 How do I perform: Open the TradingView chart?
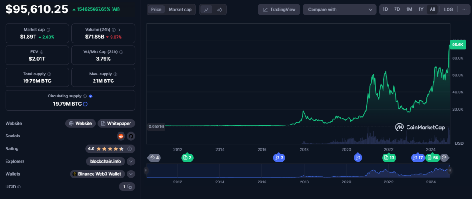point(279,10)
